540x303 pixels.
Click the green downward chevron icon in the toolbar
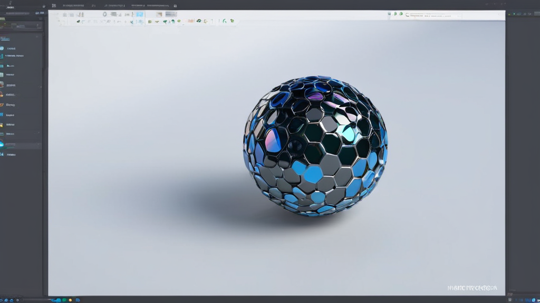(x=157, y=22)
